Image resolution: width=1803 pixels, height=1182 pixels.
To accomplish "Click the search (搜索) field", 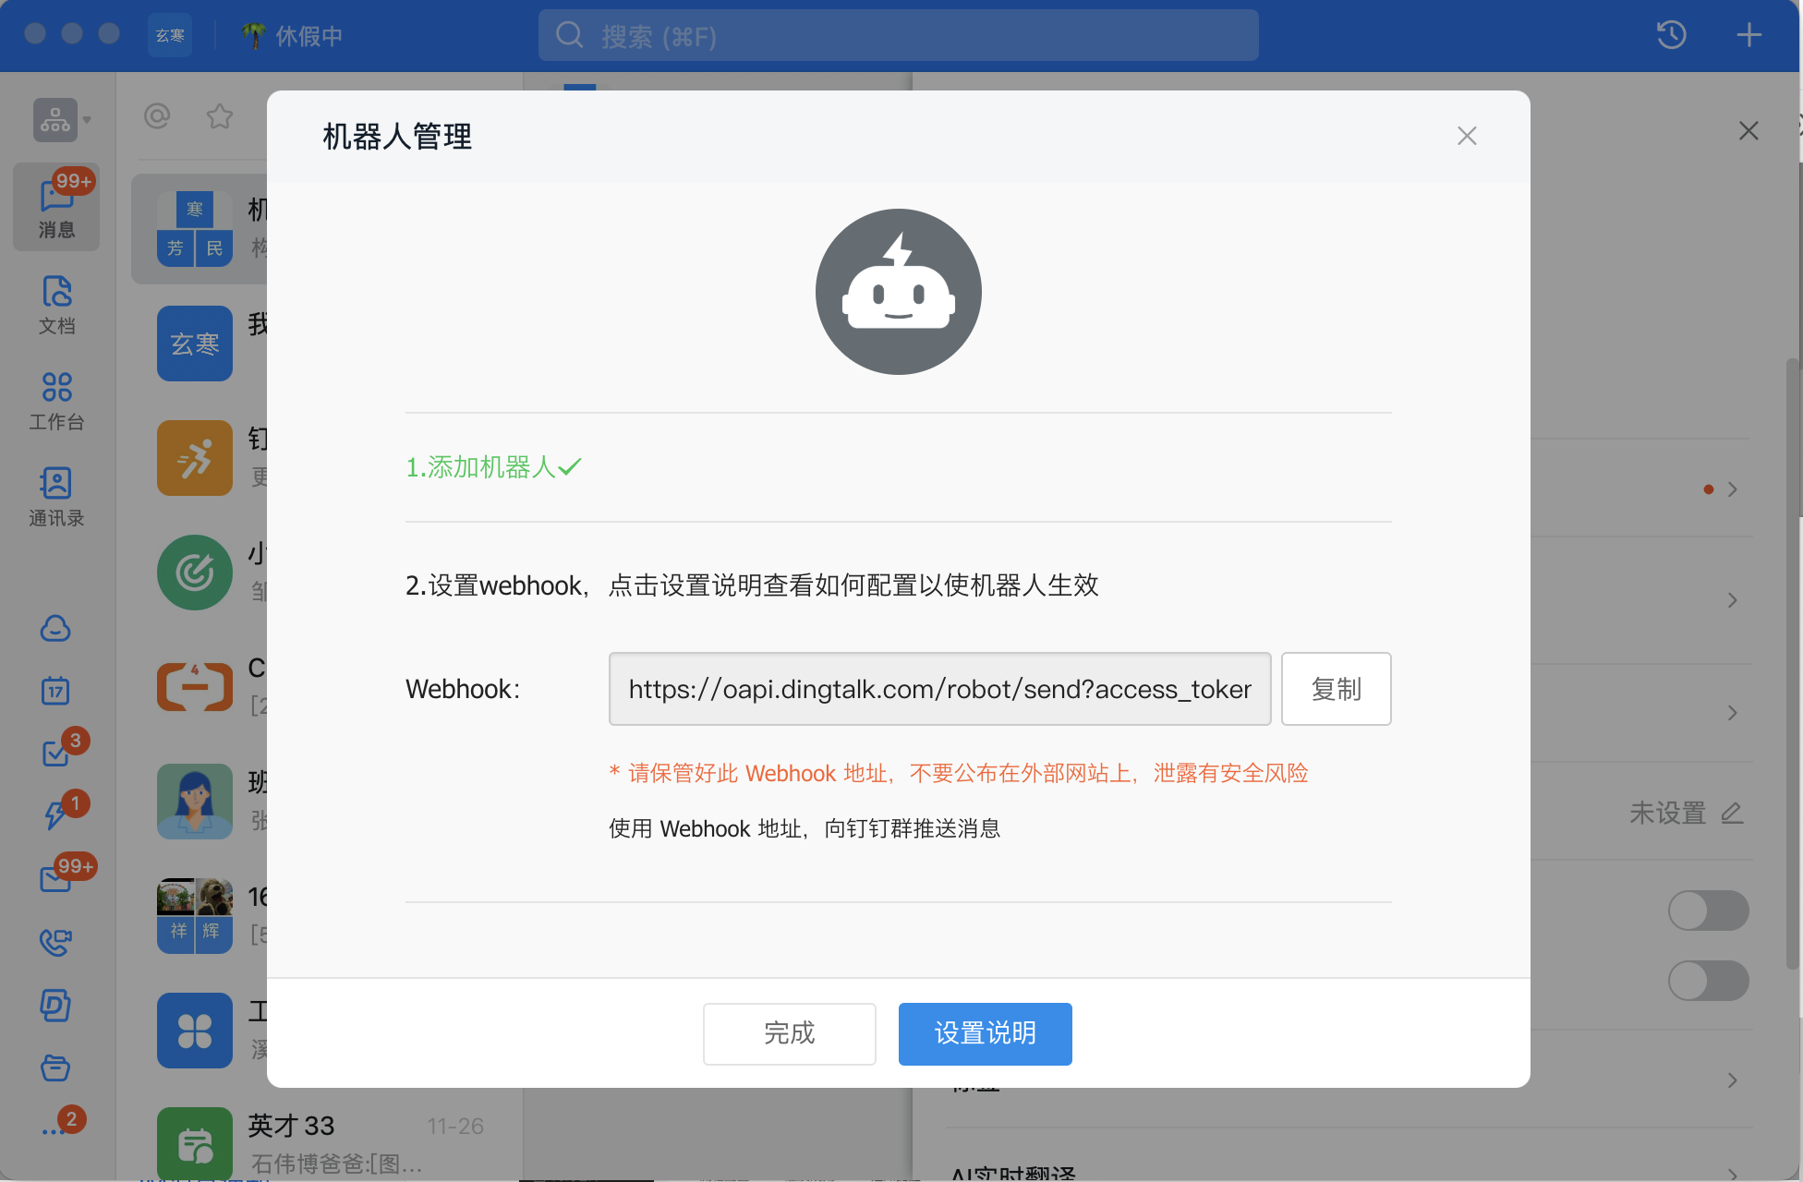I will tap(898, 36).
